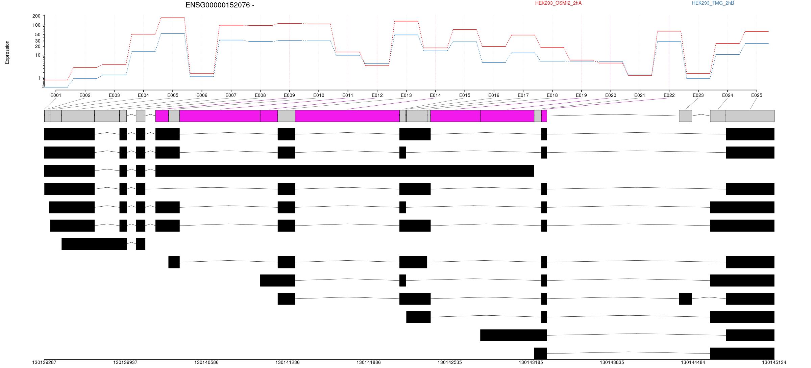Viewport: 811px width, 368px height.
Task: Click exon label E008
Action: coord(260,95)
